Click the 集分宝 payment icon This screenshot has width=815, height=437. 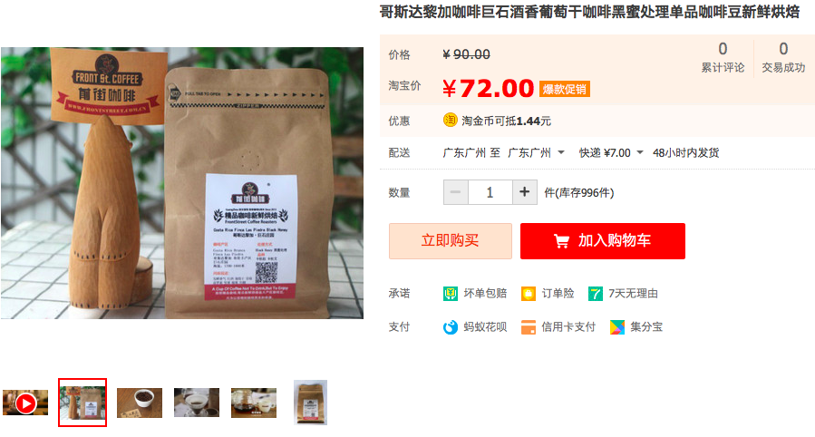pos(617,327)
